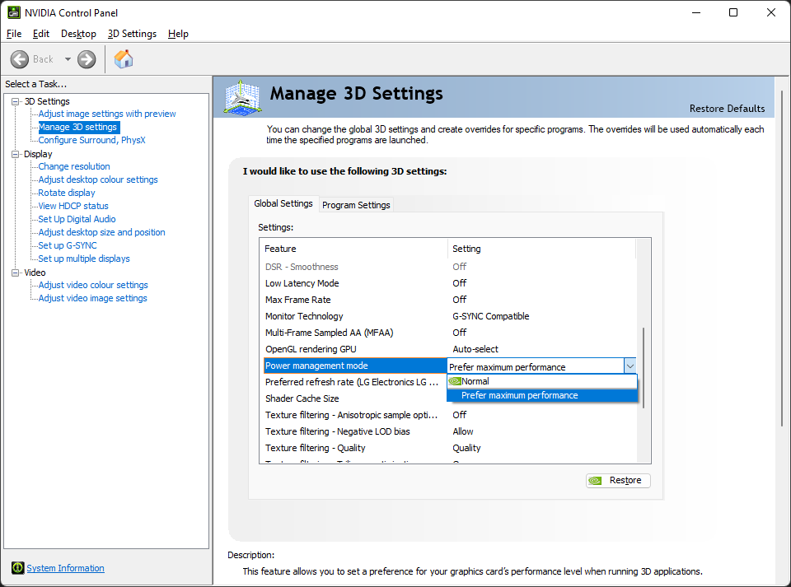Collapse the Video tree node
Viewport: 791px width, 587px height.
[15, 273]
